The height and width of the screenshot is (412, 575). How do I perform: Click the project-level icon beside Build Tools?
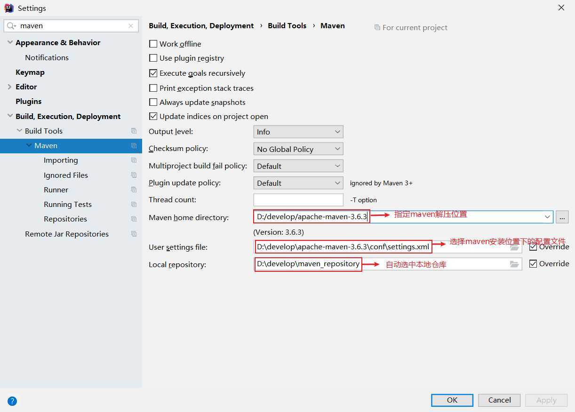click(x=134, y=131)
